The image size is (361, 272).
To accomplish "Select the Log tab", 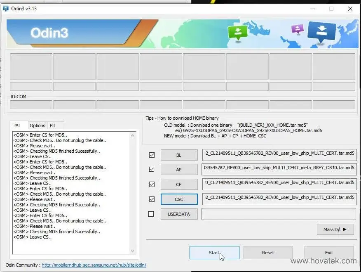I will tap(19, 125).
